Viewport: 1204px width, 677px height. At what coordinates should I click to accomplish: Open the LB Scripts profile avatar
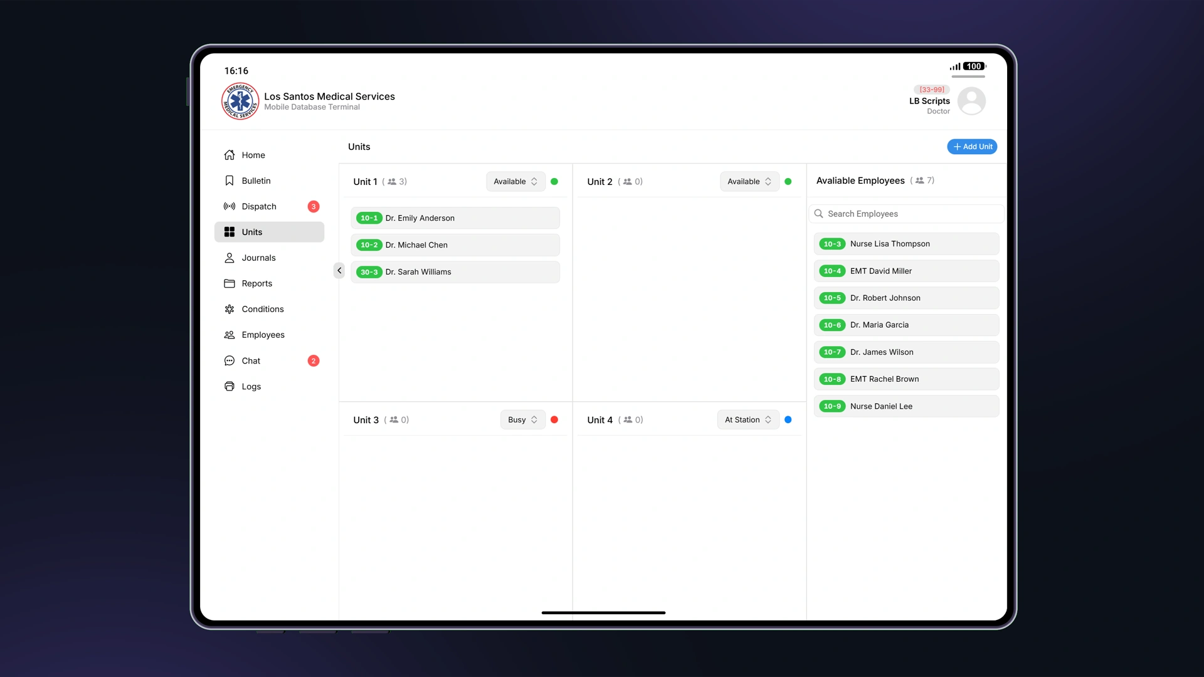point(971,101)
